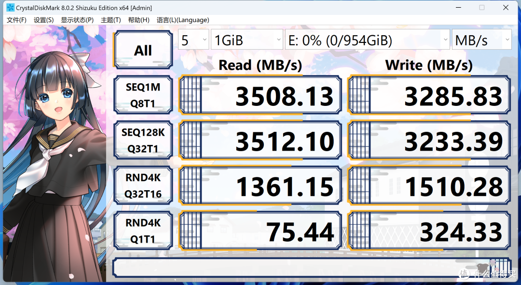The height and width of the screenshot is (285, 521).
Task: Expand the unit dropdown showing MB/s
Action: click(x=482, y=39)
